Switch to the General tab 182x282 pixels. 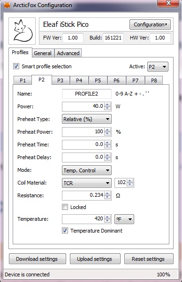click(x=43, y=53)
